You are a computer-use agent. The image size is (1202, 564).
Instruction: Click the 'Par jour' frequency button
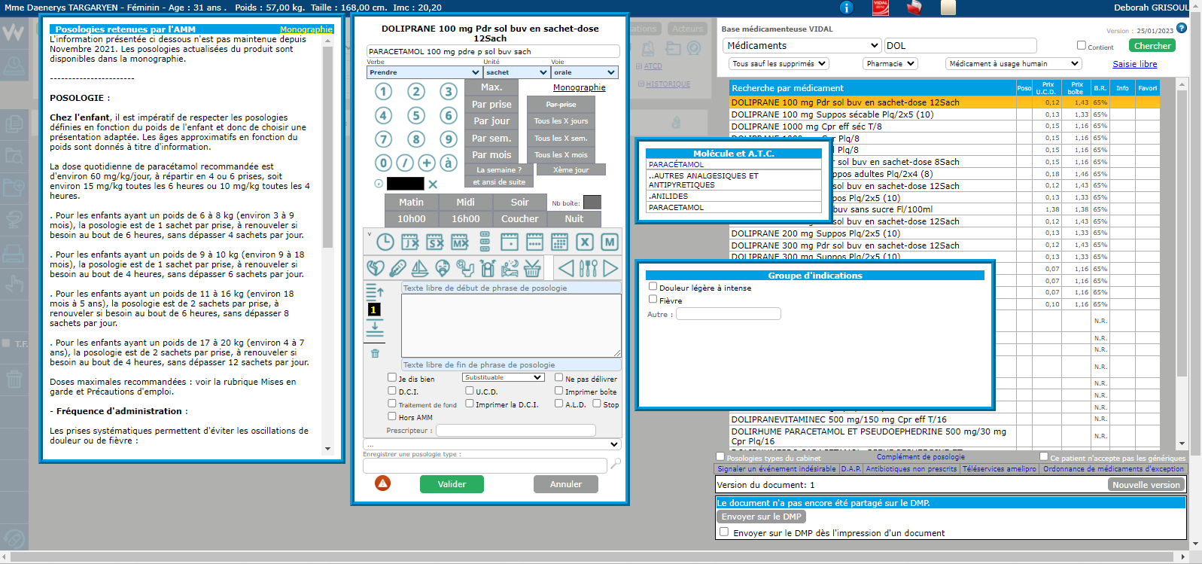coord(491,121)
